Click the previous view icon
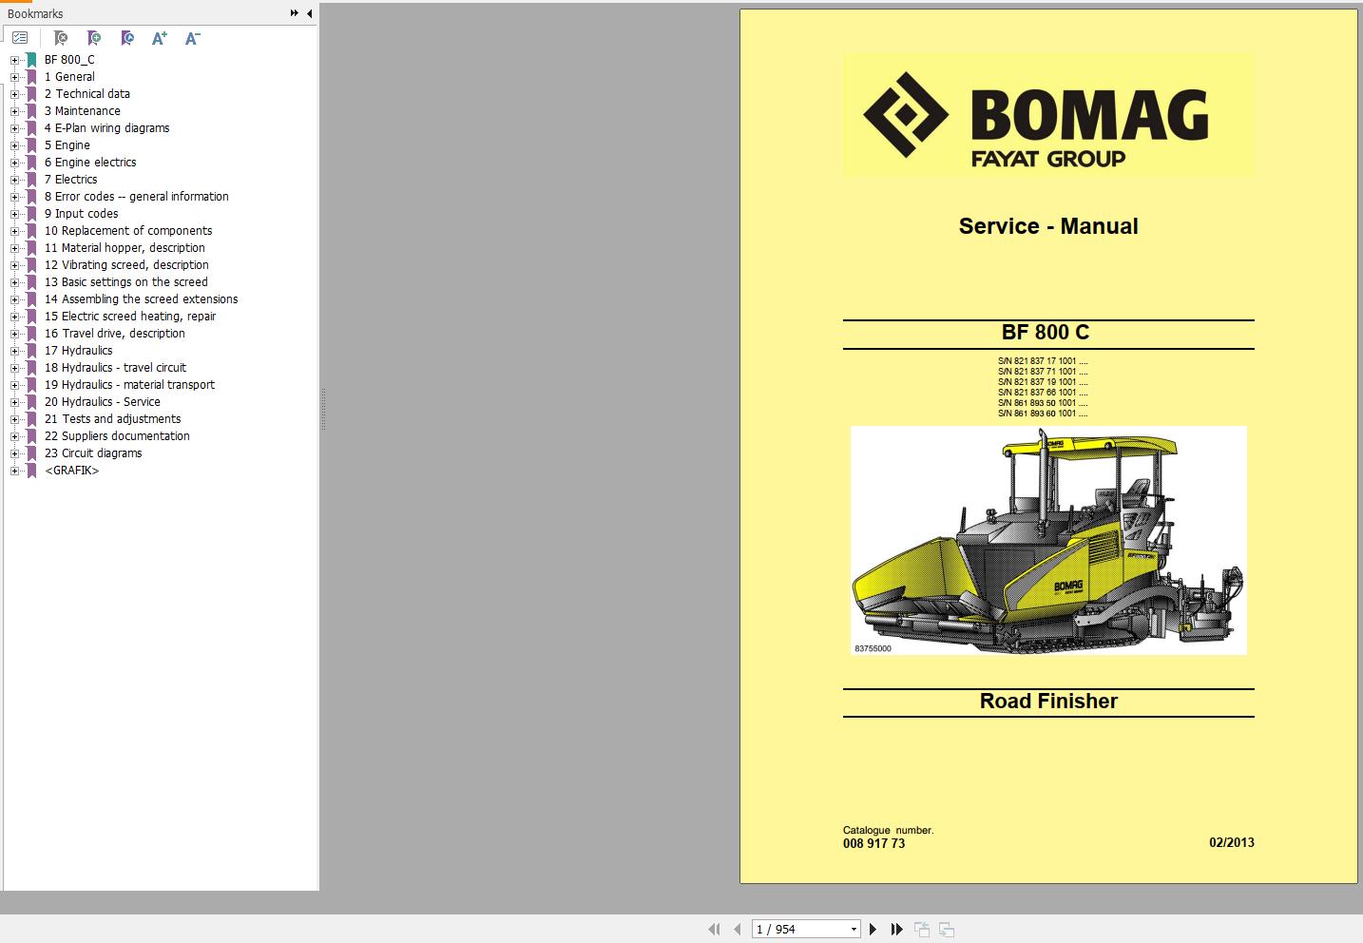Screen dimensions: 1363x943 [x=920, y=929]
